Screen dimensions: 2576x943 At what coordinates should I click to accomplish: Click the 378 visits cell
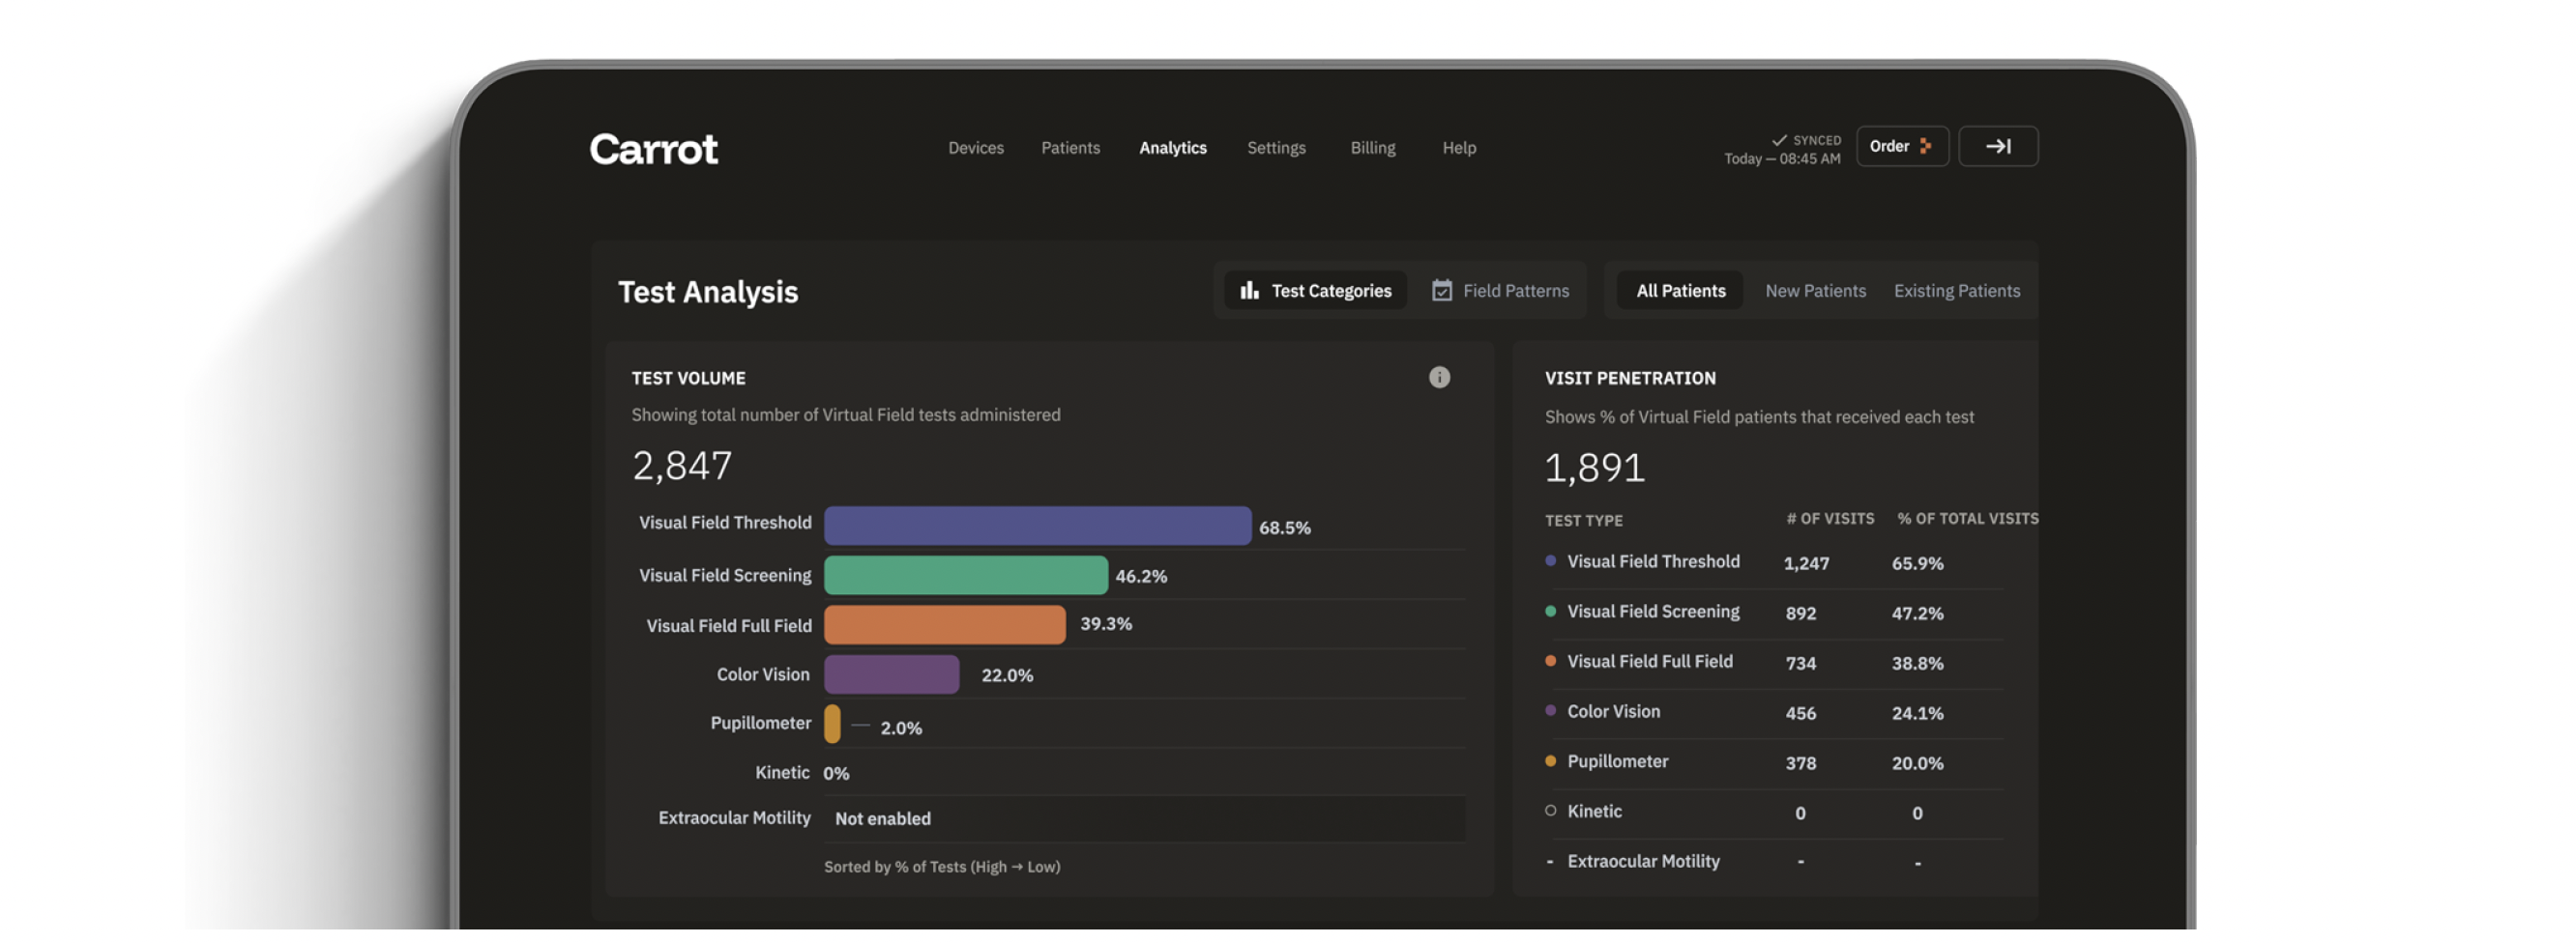click(x=1800, y=764)
